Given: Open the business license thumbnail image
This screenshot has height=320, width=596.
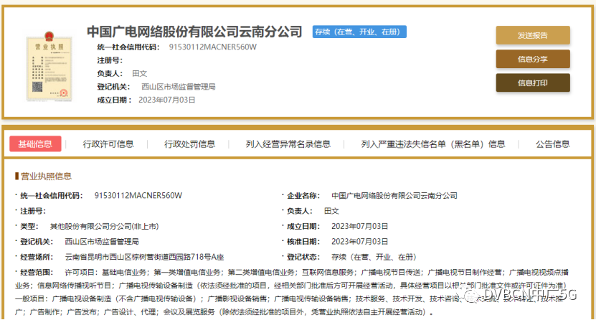Looking at the screenshot, I should pyautogui.click(x=49, y=67).
